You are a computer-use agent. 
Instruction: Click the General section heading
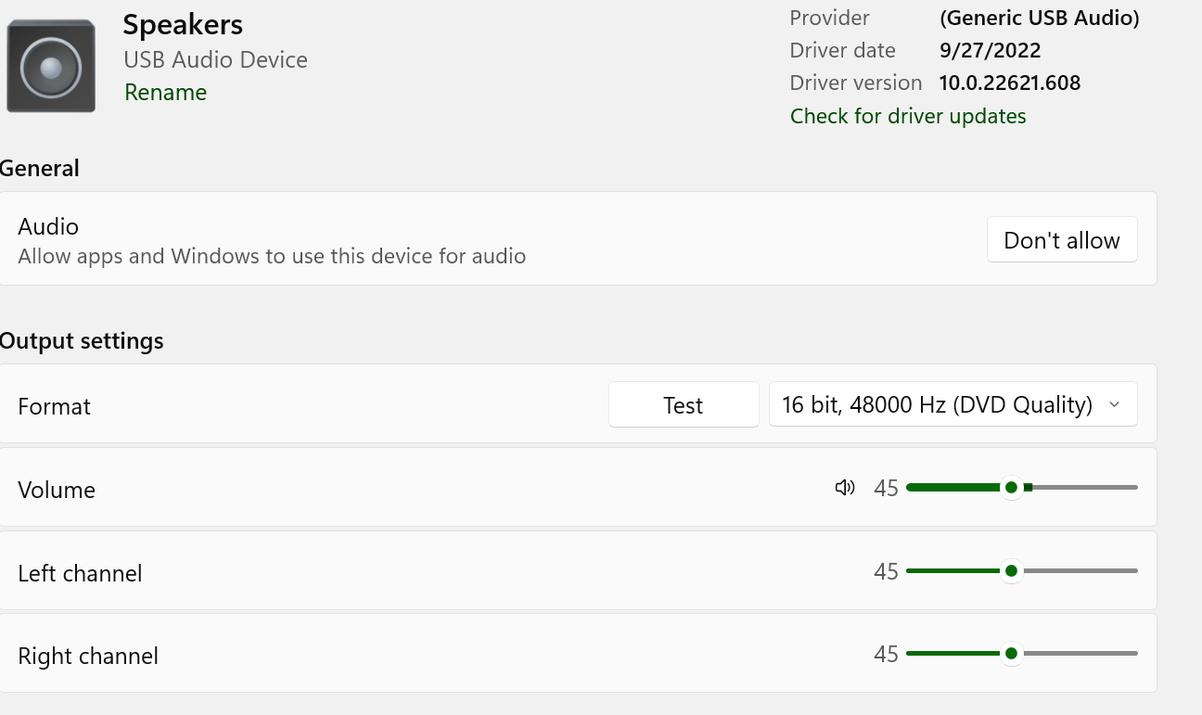point(40,169)
